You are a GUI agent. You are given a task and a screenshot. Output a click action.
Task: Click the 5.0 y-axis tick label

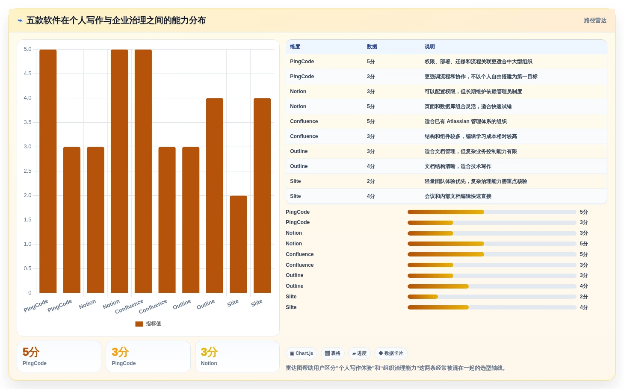(27, 49)
